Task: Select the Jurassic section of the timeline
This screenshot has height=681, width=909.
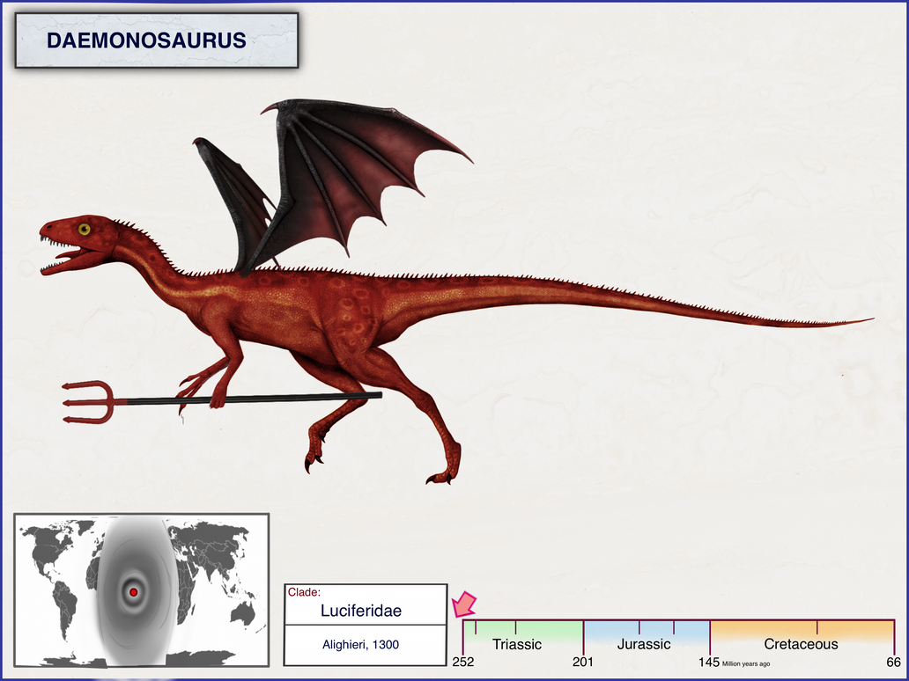Action: coord(645,644)
